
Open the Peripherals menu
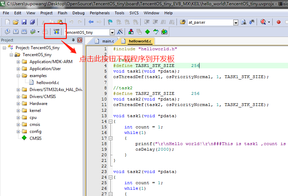pos(100,13)
